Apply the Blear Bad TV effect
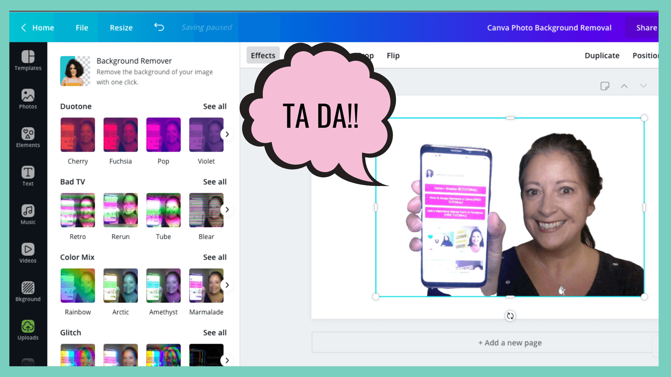The width and height of the screenshot is (671, 377). pos(206,210)
